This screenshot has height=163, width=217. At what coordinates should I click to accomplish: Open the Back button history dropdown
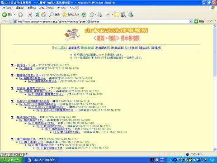coord(15,14)
